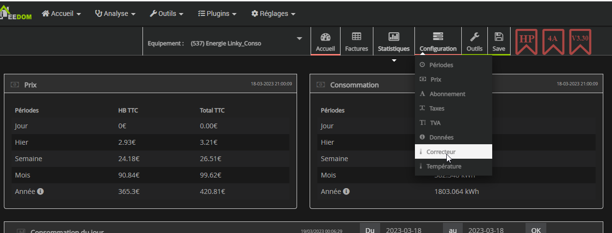Click the info icon next to Année in Prix
The image size is (612, 233).
[x=41, y=192]
